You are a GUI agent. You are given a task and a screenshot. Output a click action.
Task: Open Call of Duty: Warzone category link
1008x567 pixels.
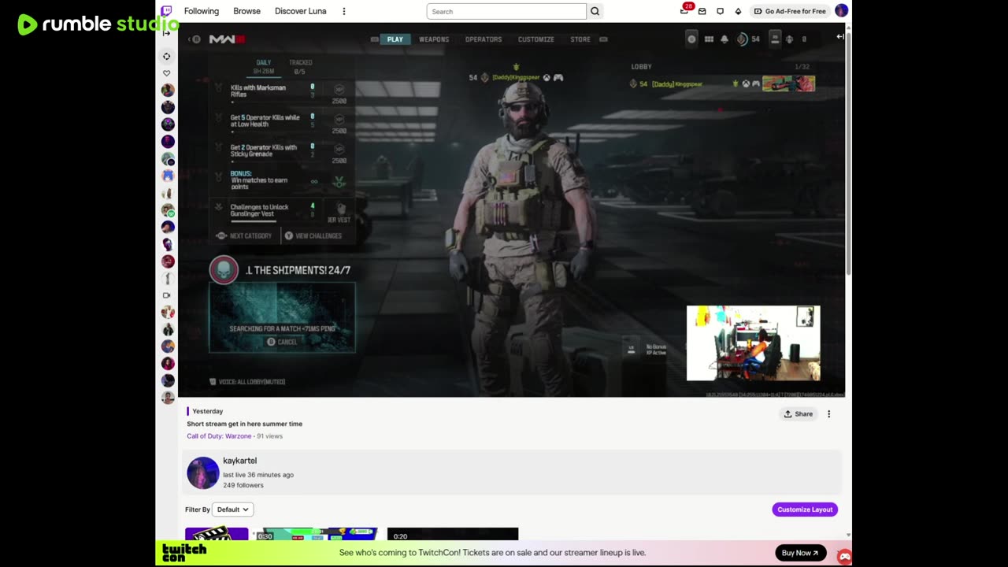tap(219, 436)
